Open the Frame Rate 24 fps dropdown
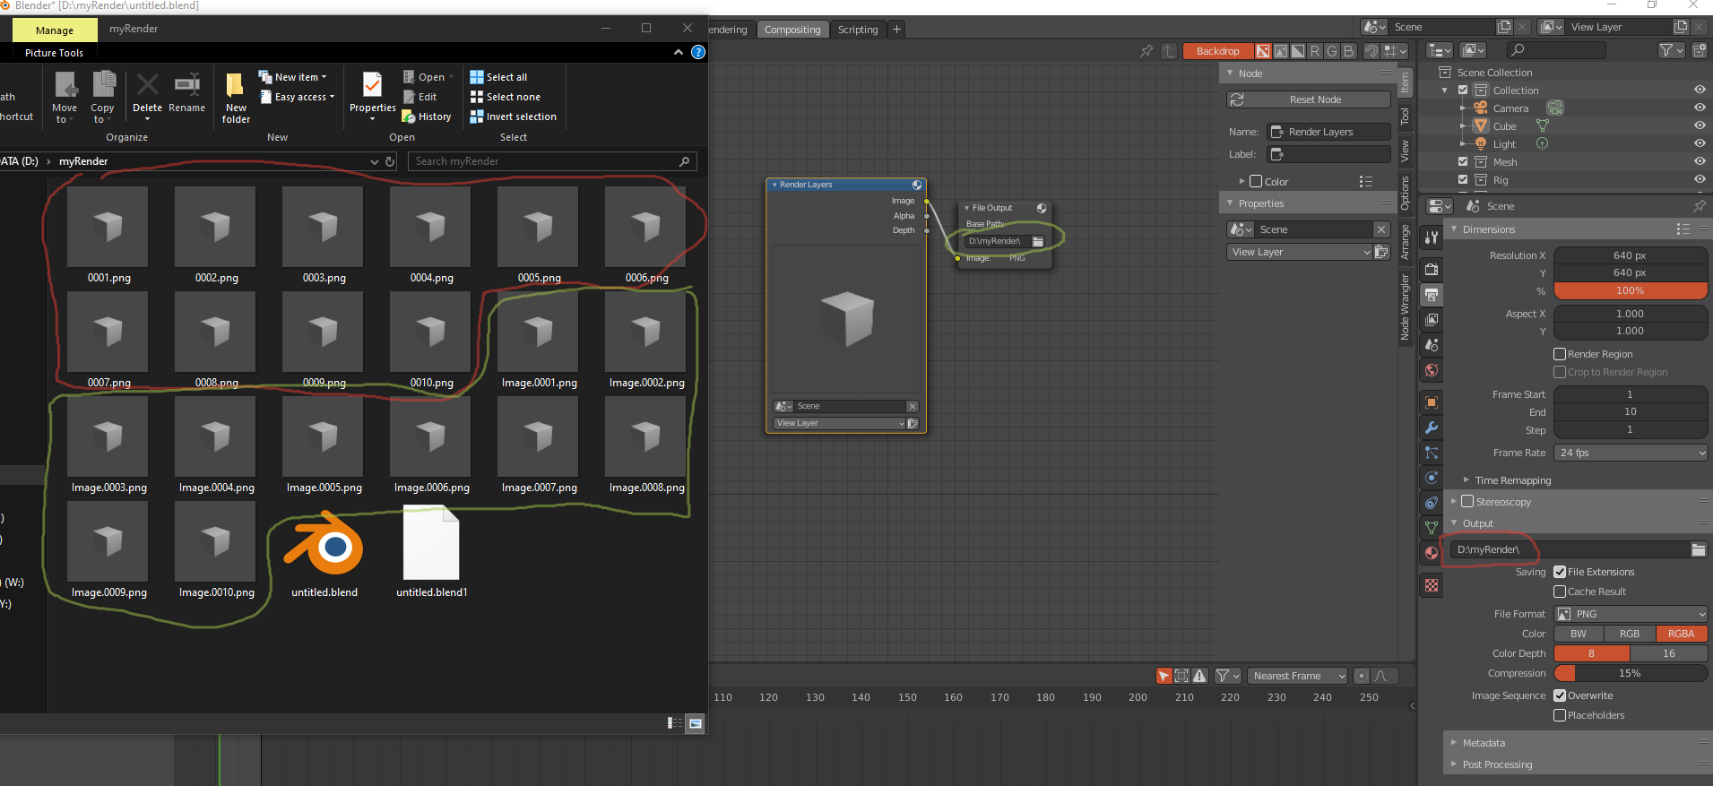The image size is (1713, 786). 1631,453
